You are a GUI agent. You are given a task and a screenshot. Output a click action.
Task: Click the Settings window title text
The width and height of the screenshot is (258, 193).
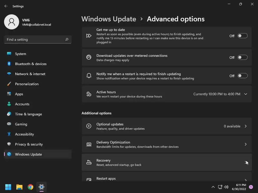point(18,6)
